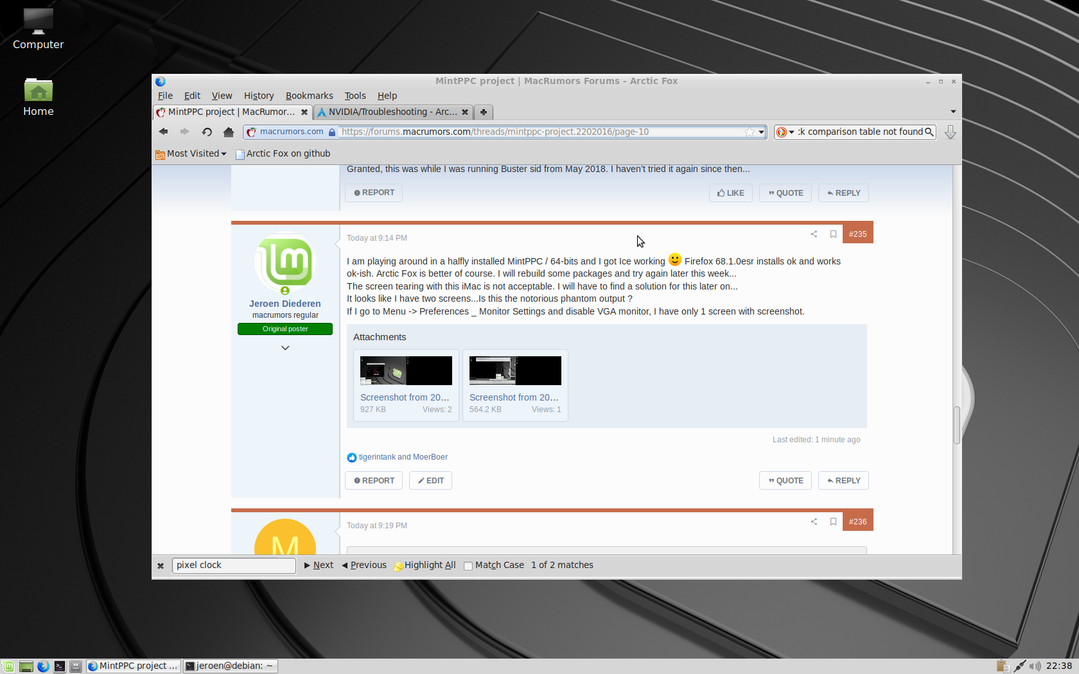
Task: Open the Help menu
Action: point(387,96)
